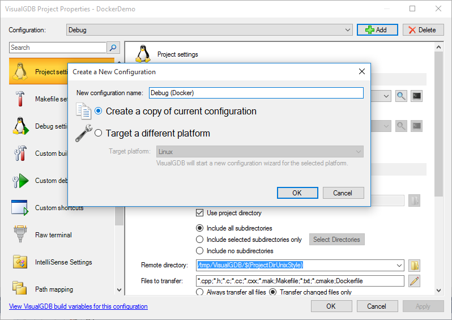Open the Target platform Linux dropdown

(260, 152)
